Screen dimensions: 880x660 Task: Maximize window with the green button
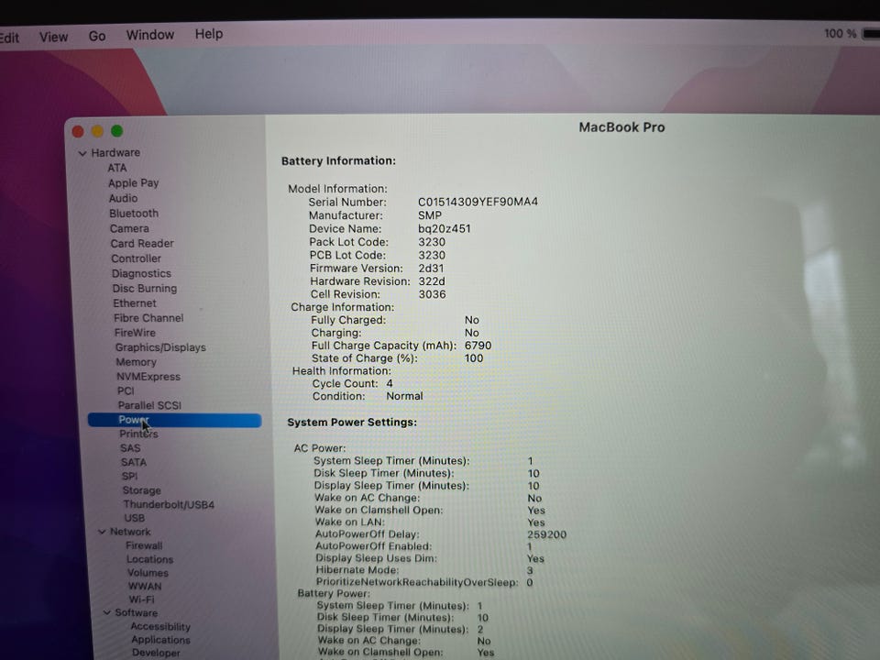pyautogui.click(x=116, y=131)
